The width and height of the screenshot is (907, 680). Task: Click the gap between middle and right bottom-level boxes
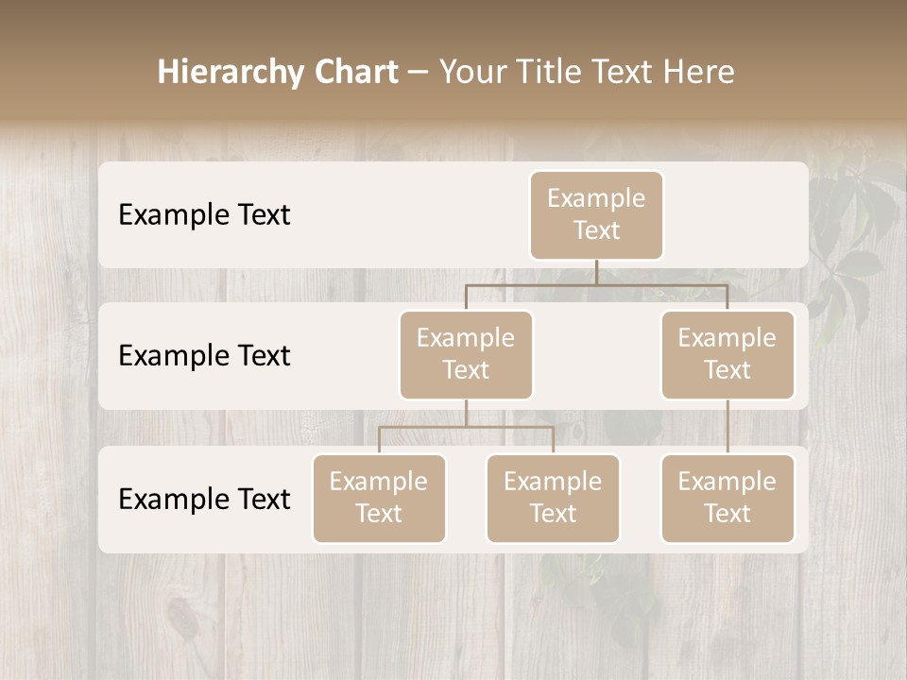[x=640, y=499]
